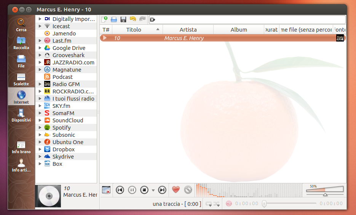The image size is (356, 215).
Task: Open the shuffle mode dropdown
Action: coord(217,204)
